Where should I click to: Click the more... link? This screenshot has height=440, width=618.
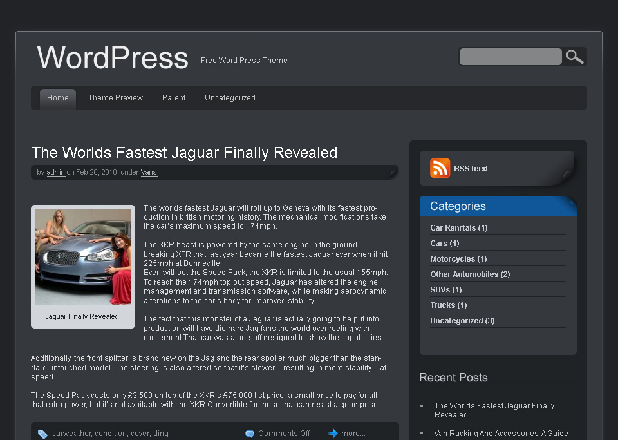pyautogui.click(x=353, y=434)
